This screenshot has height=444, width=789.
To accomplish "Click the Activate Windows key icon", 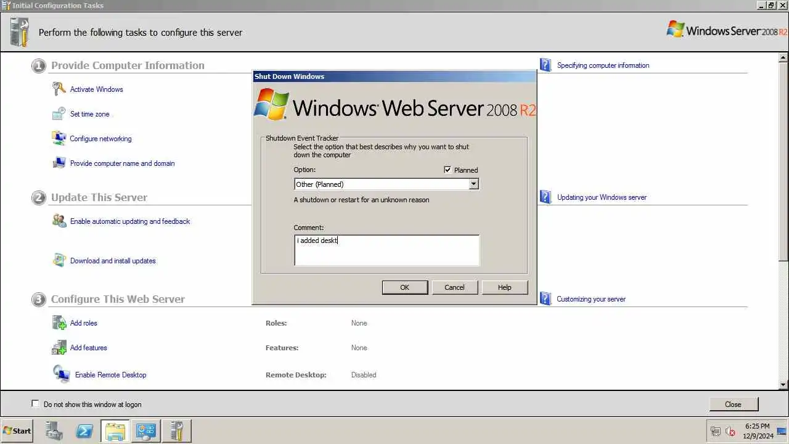I will 59,89.
